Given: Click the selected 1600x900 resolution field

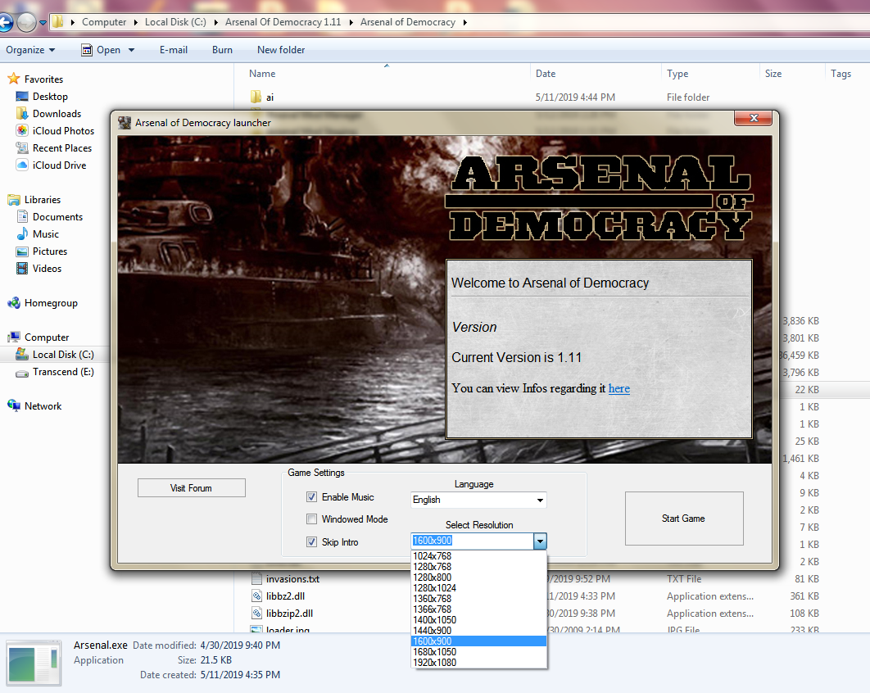Looking at the screenshot, I should tap(472, 541).
